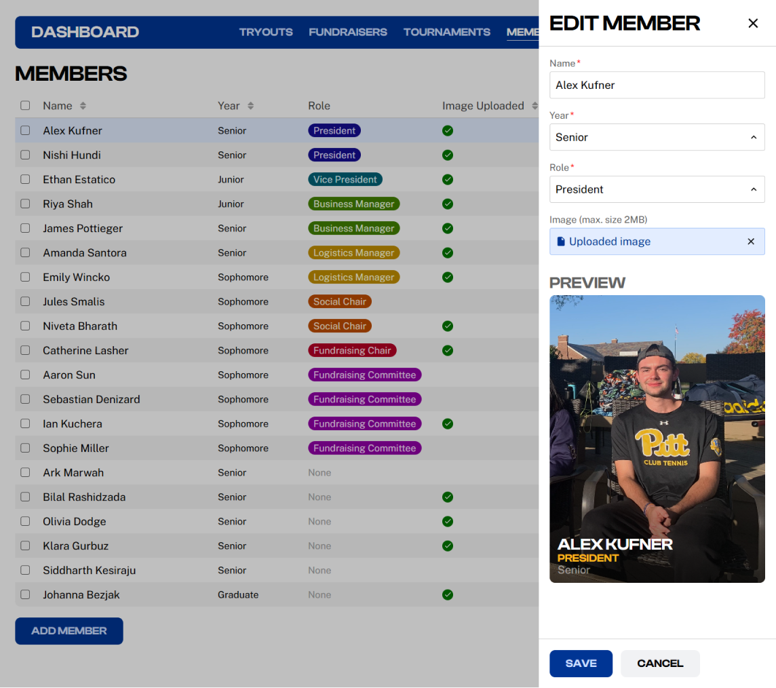Screen dimensions: 776x688
Task: Click the Graduate year cell
Action: coord(238,594)
